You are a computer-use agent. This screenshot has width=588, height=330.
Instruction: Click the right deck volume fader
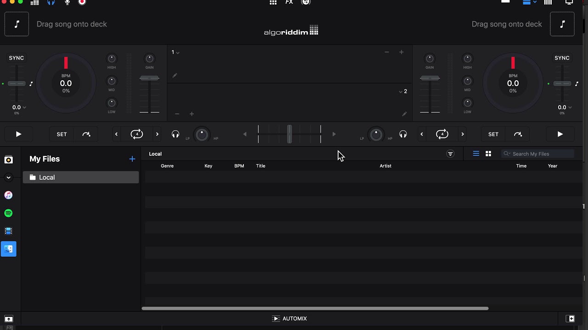tap(430, 78)
